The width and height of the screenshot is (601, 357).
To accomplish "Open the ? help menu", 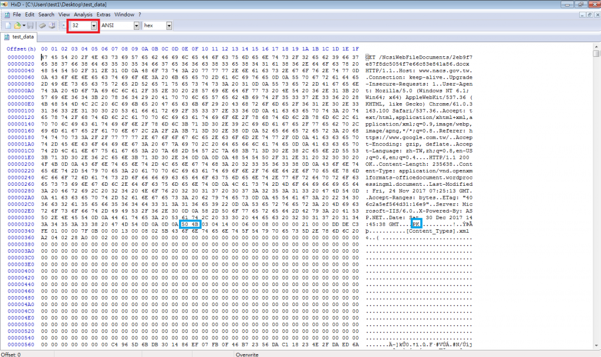I will coord(140,15).
